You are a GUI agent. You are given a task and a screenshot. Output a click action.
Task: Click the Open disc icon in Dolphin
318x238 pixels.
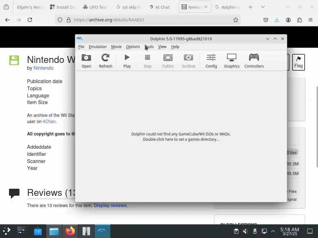(x=86, y=61)
